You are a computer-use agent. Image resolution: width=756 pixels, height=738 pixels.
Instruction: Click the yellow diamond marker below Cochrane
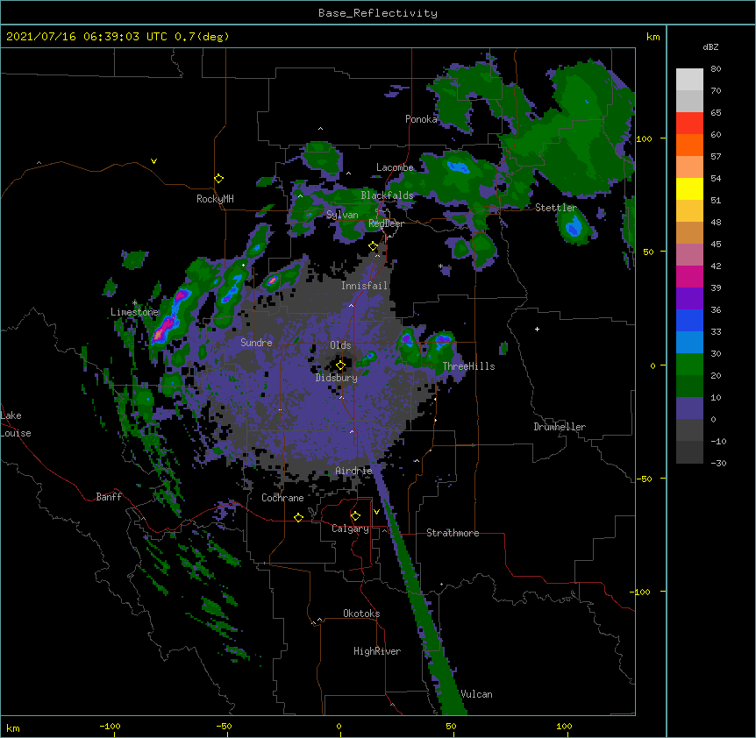[298, 517]
